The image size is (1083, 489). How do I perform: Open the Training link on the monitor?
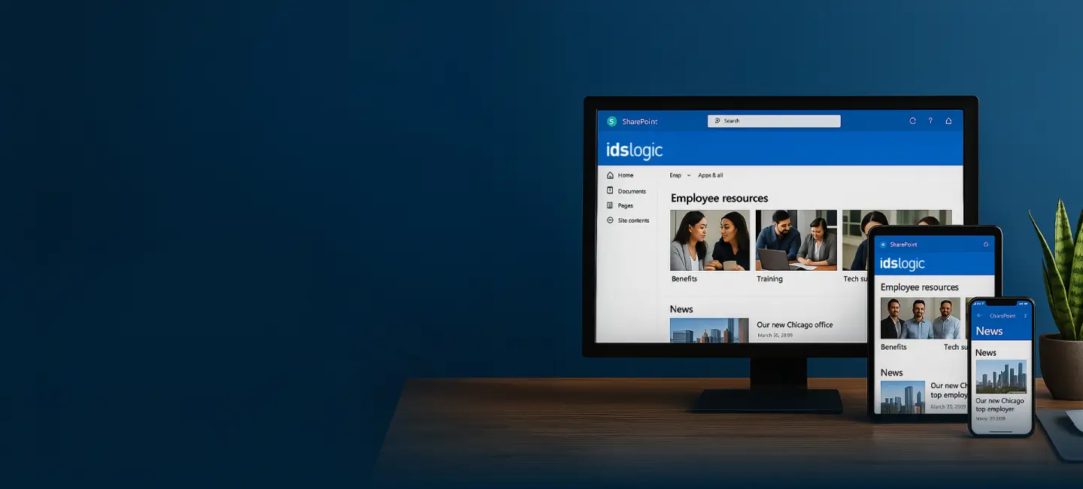[769, 279]
